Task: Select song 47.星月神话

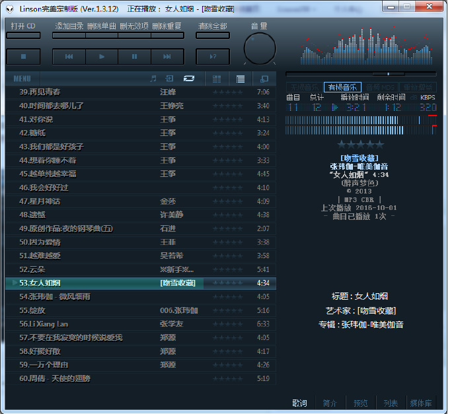Action: pos(141,201)
